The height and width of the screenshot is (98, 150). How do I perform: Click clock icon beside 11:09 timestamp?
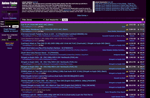pyautogui.click(x=138, y=34)
